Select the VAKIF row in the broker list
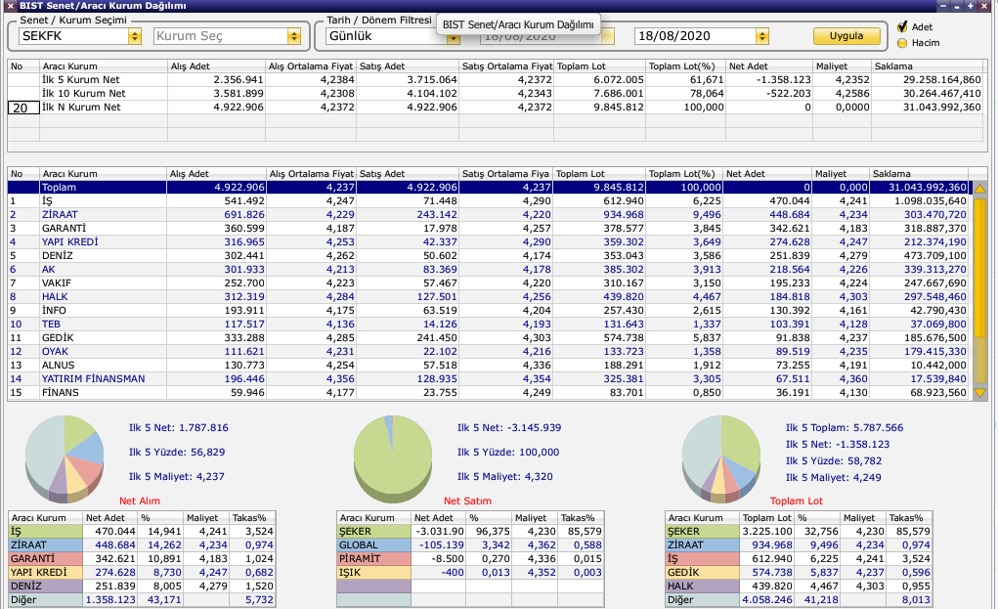Image resolution: width=998 pixels, height=609 pixels. (x=488, y=283)
